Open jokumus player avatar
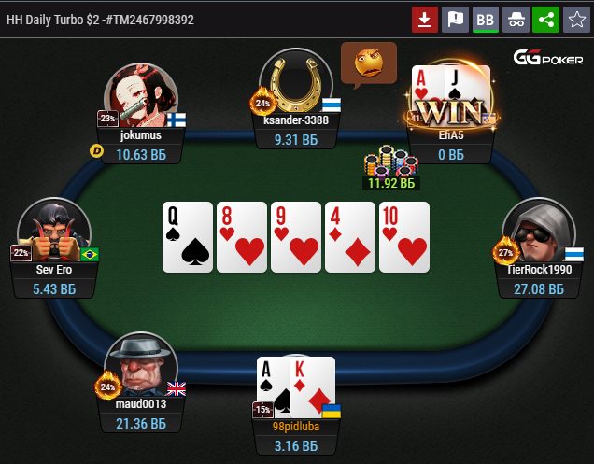 pos(141,96)
